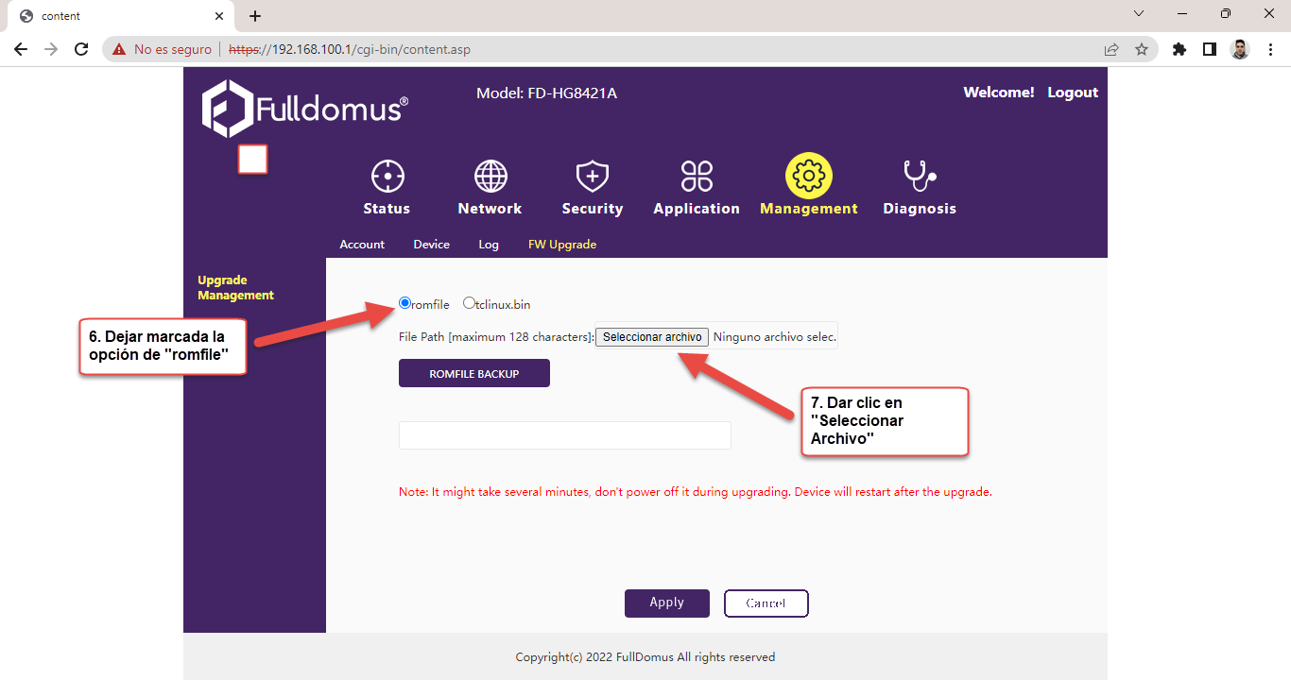Viewport: 1291px width, 680px height.
Task: Click the Apply button
Action: [x=666, y=603]
